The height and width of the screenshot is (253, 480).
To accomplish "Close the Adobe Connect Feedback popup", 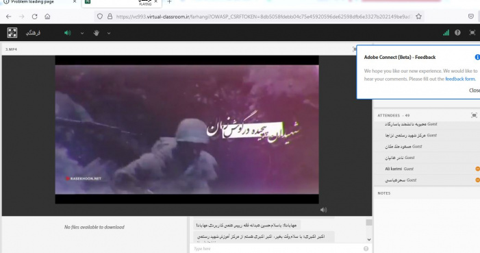I will tap(475, 90).
